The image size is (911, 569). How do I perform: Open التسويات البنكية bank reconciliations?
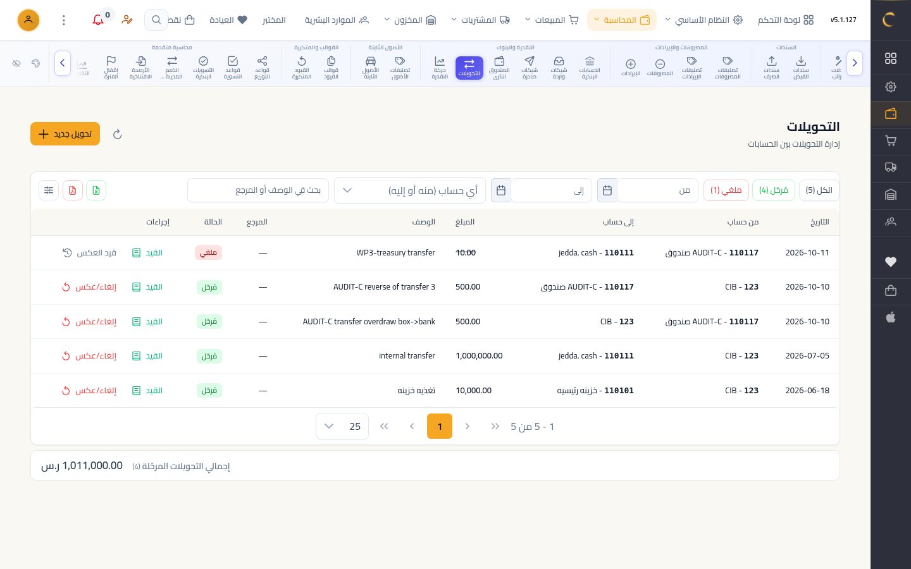coord(203,67)
